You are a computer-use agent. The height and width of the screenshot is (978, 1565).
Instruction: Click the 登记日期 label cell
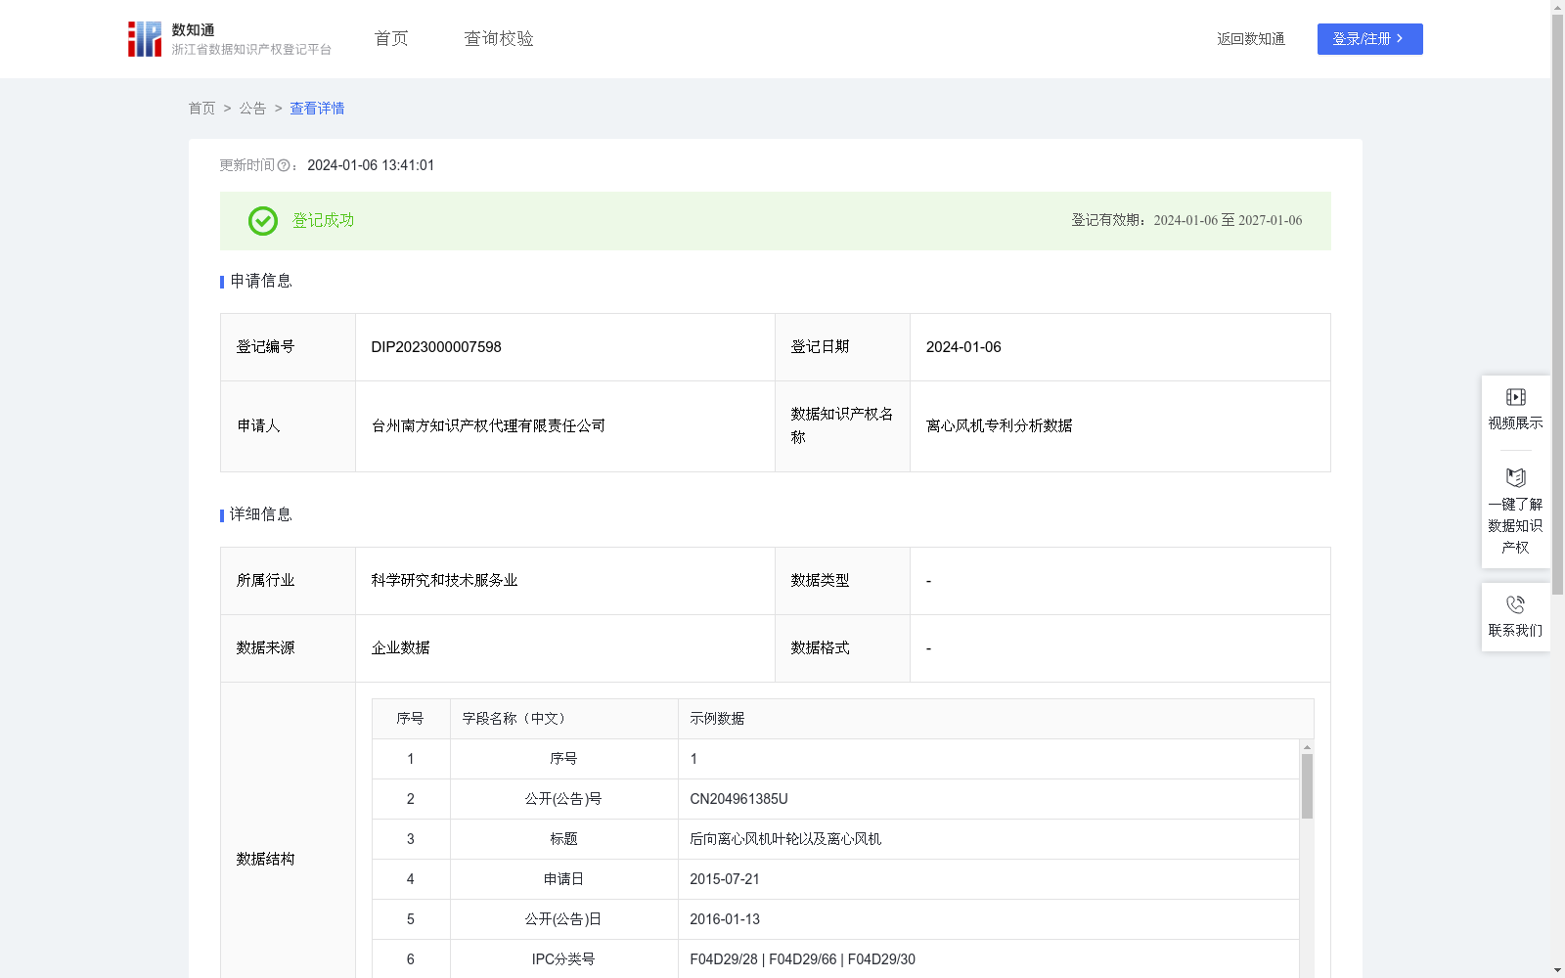click(x=842, y=347)
